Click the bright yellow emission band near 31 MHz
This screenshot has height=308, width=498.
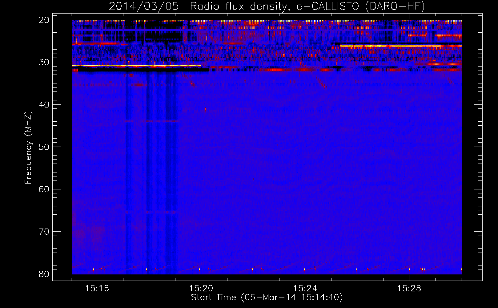tap(136, 66)
